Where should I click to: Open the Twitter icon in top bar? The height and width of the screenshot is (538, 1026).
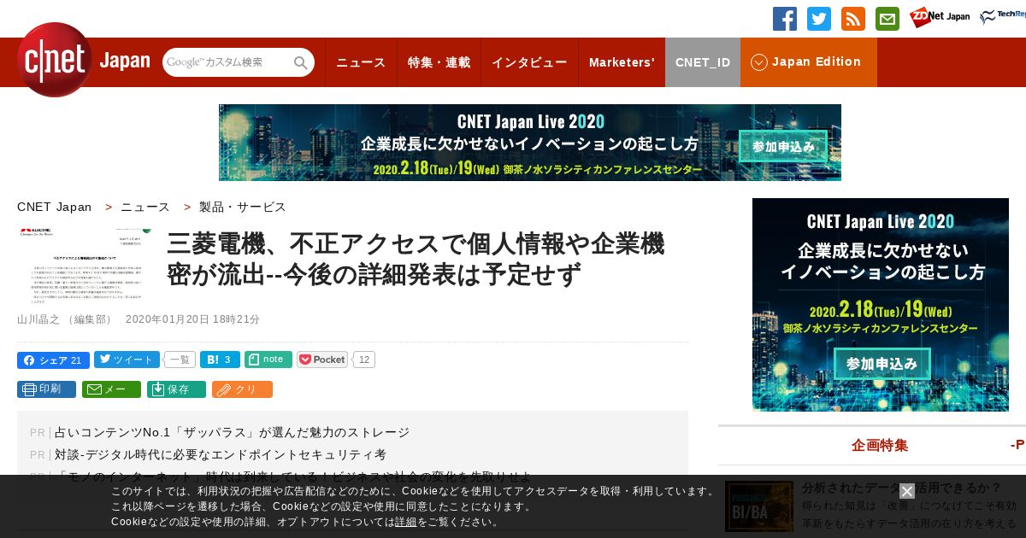[819, 19]
